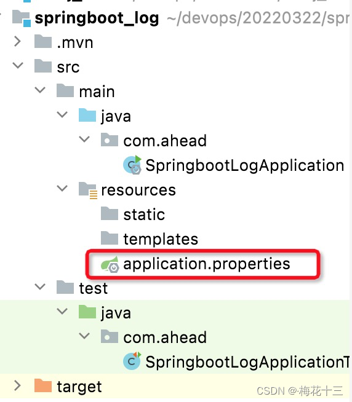Collapse the src folder

(18, 65)
